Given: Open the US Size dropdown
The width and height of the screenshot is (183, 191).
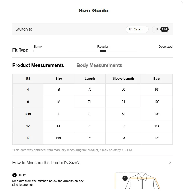Looking at the screenshot, I should [137, 29].
